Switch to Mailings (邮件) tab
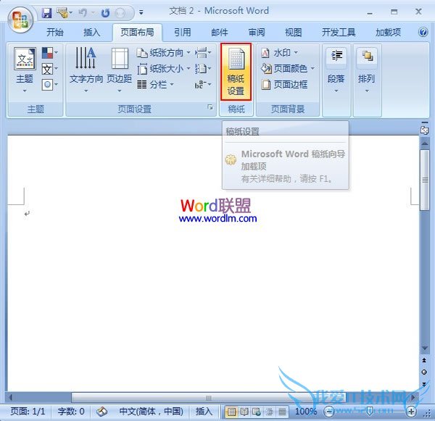This screenshot has height=421, width=435. coord(220,32)
